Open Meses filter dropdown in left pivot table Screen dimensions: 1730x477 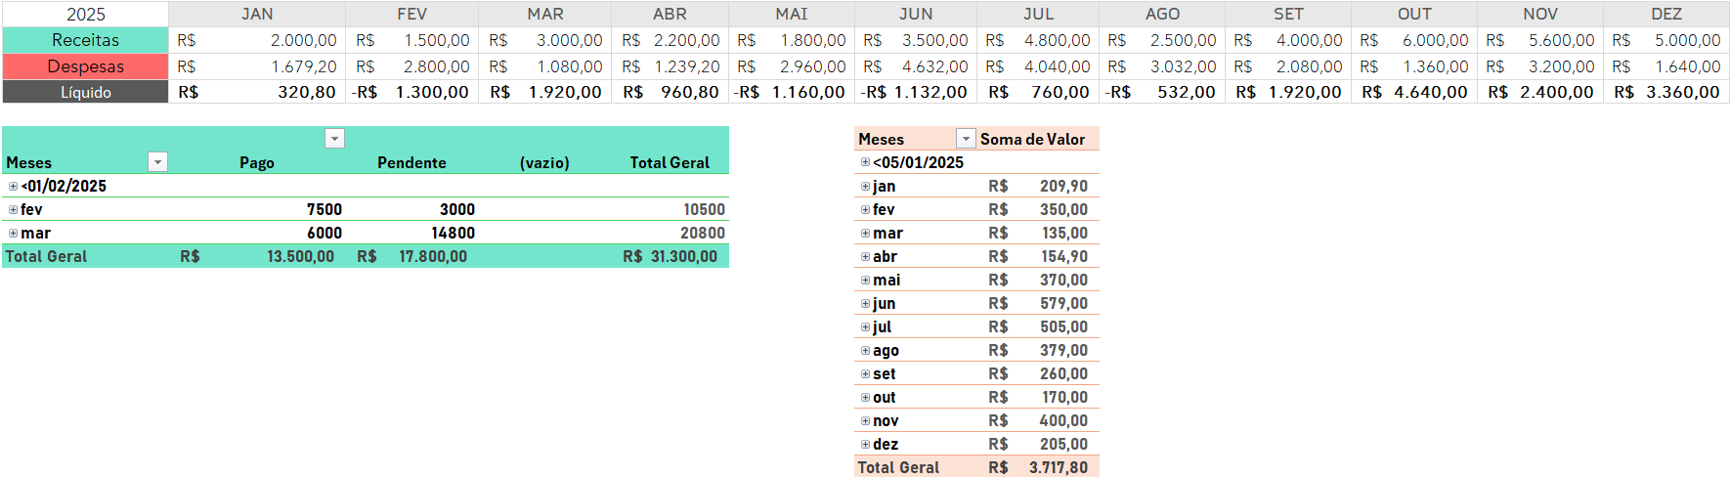(157, 162)
